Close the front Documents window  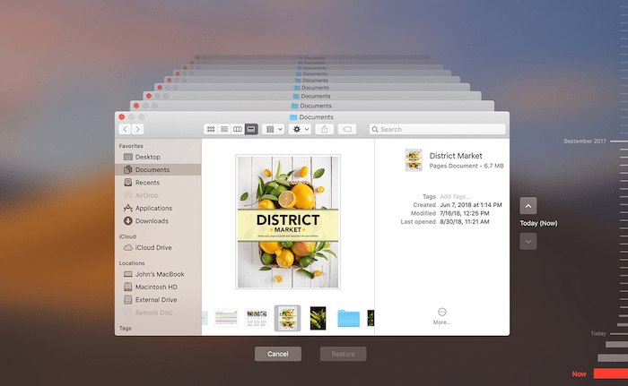[122, 116]
